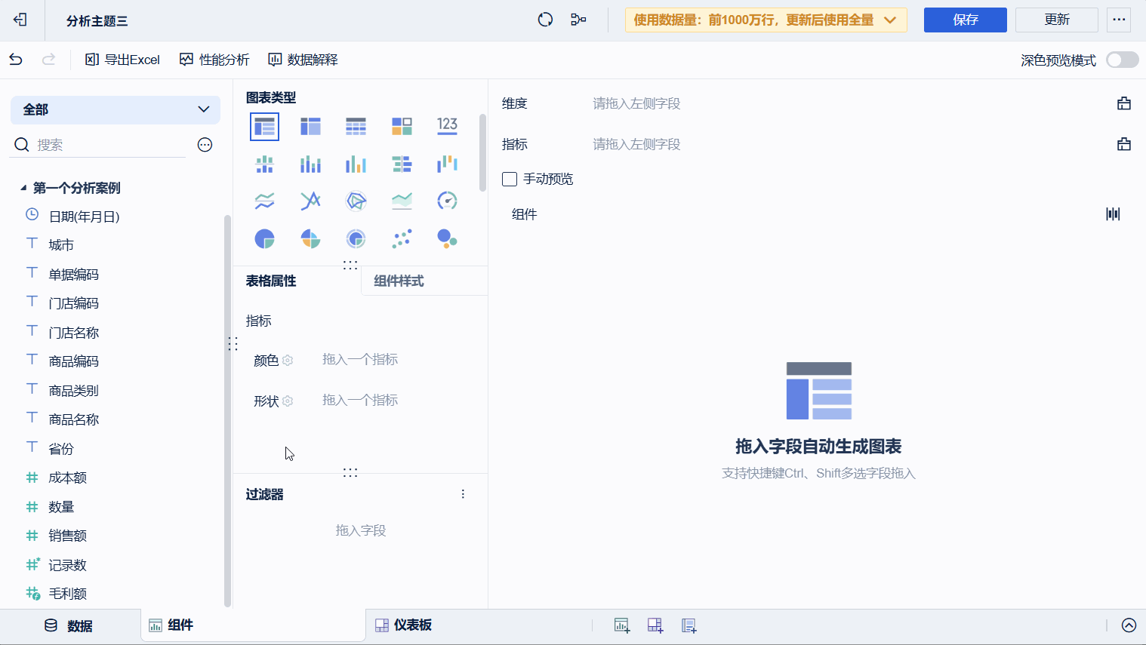The width and height of the screenshot is (1146, 645).
Task: Enable the 手动预览 checkbox
Action: 509,179
